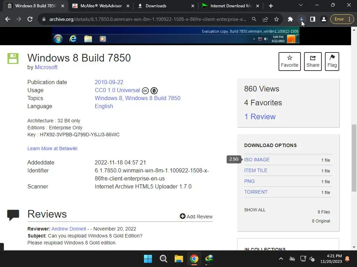Open the PNG download option
Screen dimensions: 357x267
[249, 181]
